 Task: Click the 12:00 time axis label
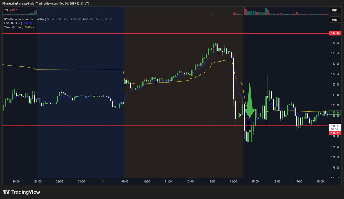coord(190,182)
